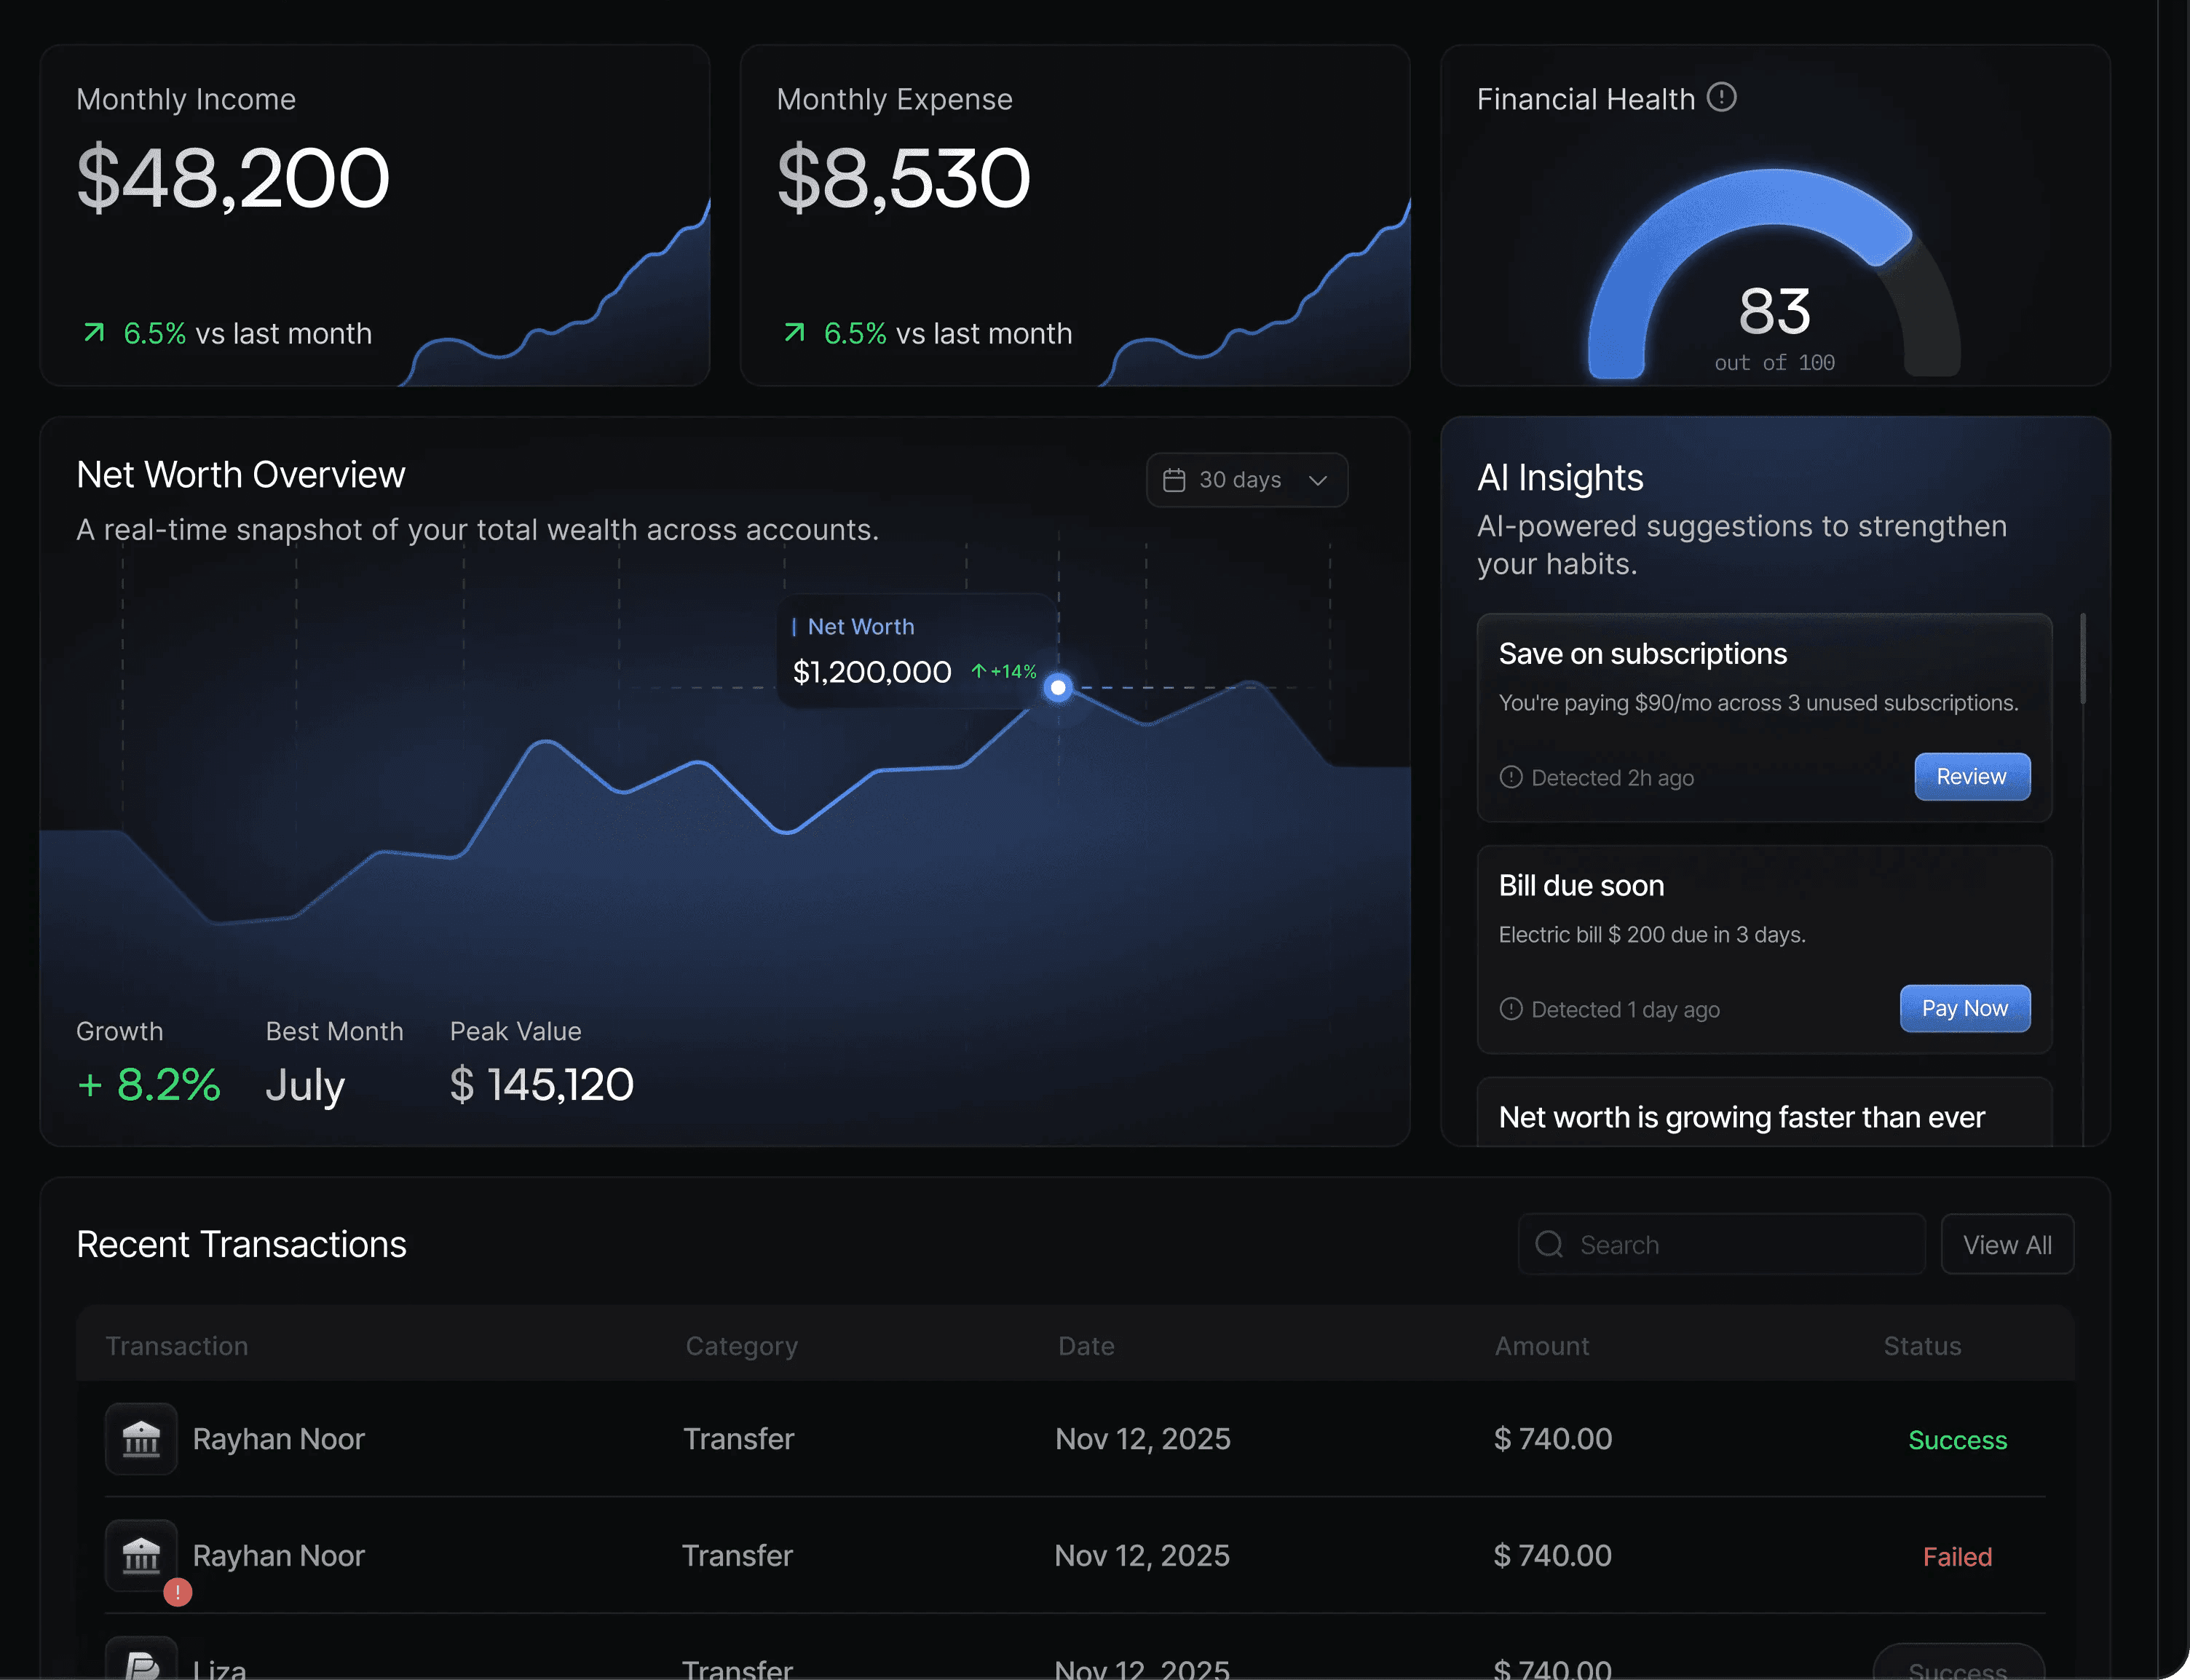Click the Success status in first row
Image resolution: width=2190 pixels, height=1680 pixels.
point(1957,1440)
